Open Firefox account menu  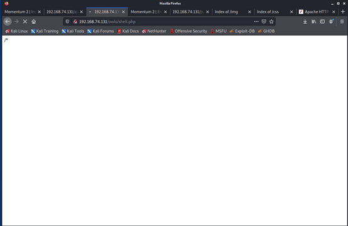coord(331,21)
